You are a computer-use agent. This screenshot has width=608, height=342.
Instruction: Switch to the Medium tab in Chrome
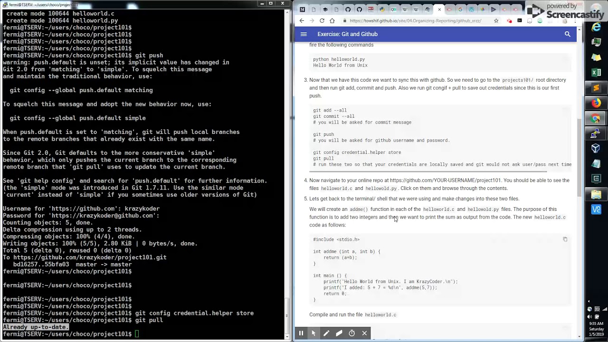pyautogui.click(x=303, y=9)
